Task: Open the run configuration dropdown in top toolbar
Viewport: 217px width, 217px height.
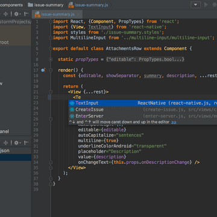Action: 196,5
